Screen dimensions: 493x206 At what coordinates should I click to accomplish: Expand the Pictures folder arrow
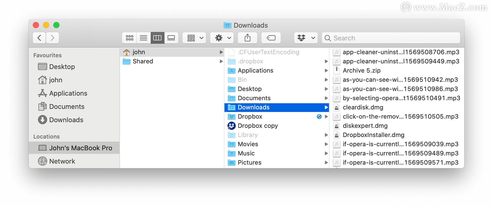[326, 163]
